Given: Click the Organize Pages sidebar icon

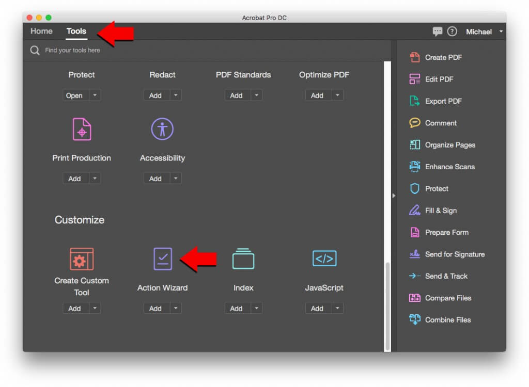Looking at the screenshot, I should pyautogui.click(x=415, y=144).
